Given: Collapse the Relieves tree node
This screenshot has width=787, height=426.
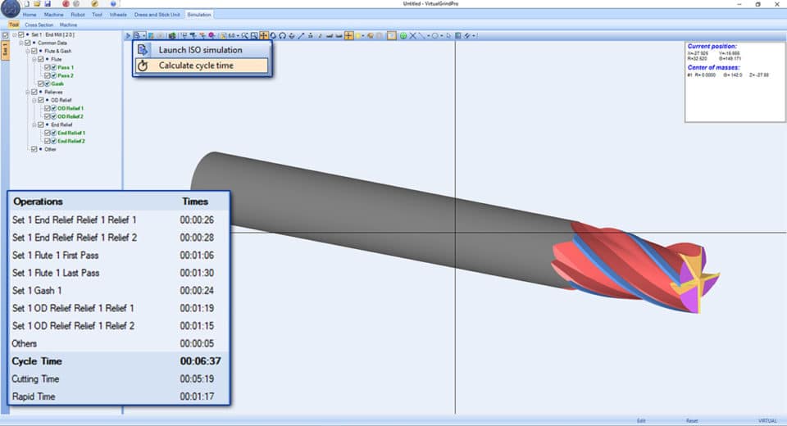Looking at the screenshot, I should [x=26, y=92].
